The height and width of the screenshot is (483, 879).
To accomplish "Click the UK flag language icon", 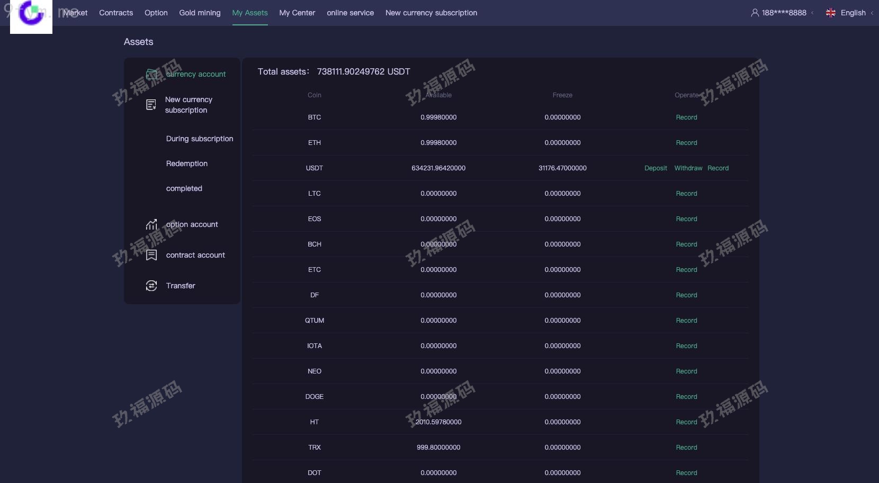I will (831, 13).
